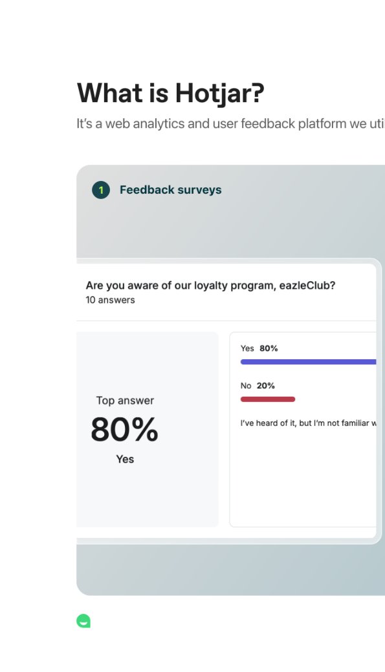This screenshot has height=672, width=385.
Task: Click the blue Yes progress bar
Action: pos(308,362)
